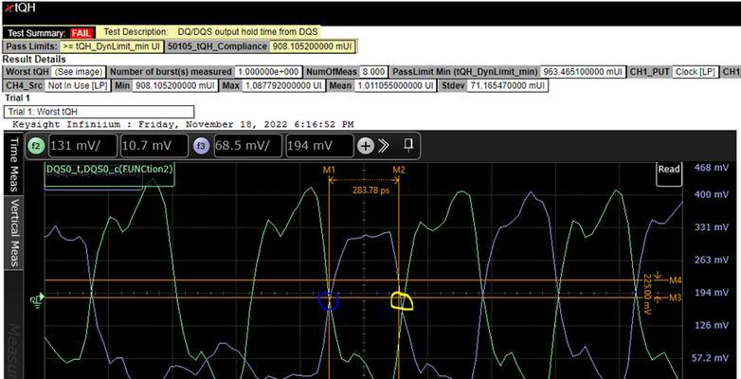Click the pin icon in waveform toolbar
This screenshot has width=741, height=379.
pos(408,146)
